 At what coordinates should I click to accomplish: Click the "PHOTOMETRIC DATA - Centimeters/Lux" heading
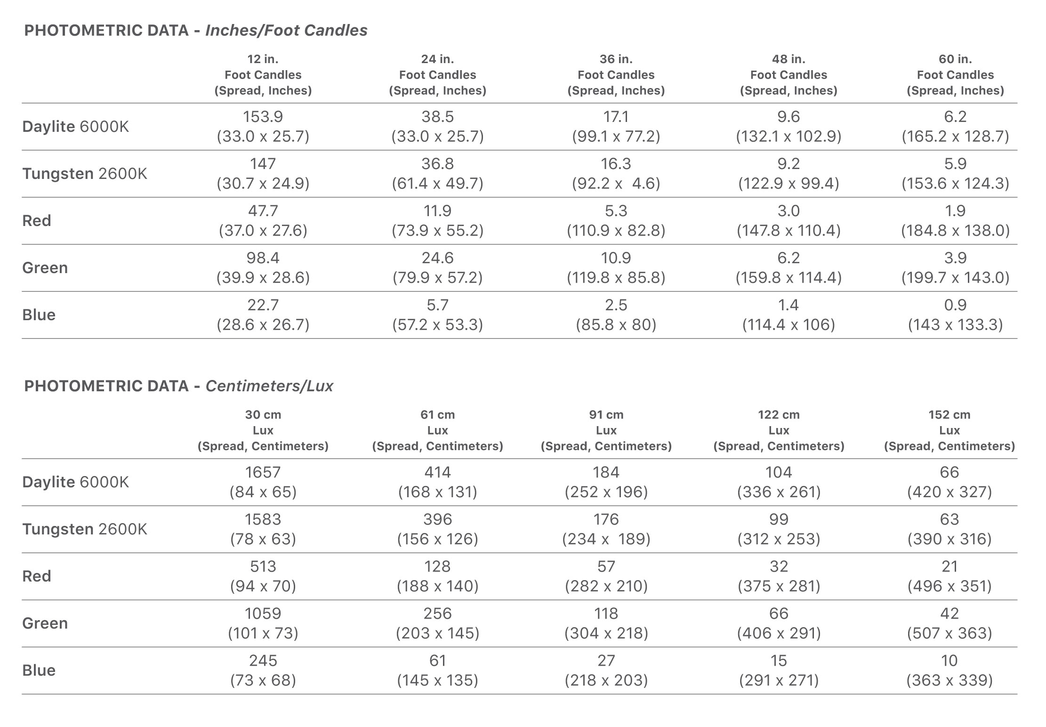click(x=178, y=386)
